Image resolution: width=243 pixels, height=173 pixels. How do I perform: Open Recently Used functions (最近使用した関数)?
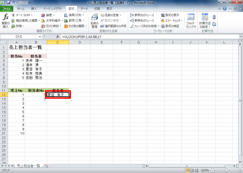(x=26, y=20)
